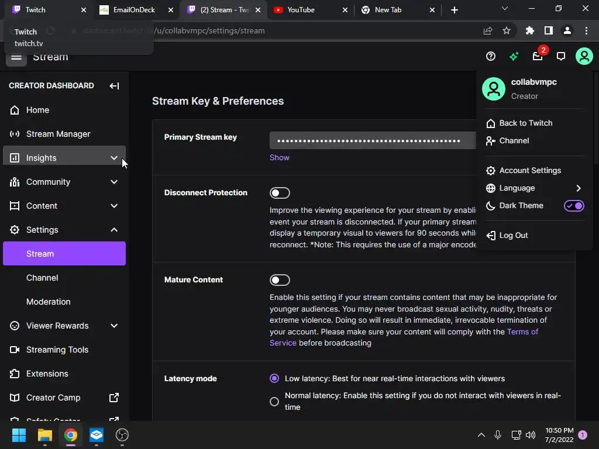The height and width of the screenshot is (449, 599).
Task: Click the Creator Camp book icon
Action: point(15,398)
